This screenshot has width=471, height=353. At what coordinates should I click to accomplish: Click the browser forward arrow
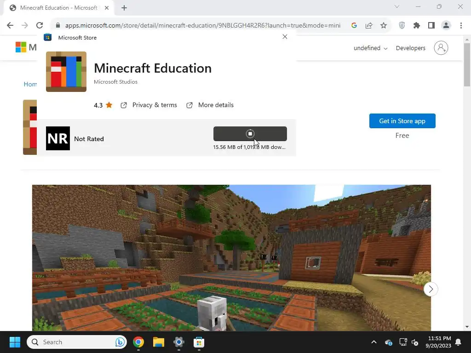(x=25, y=25)
